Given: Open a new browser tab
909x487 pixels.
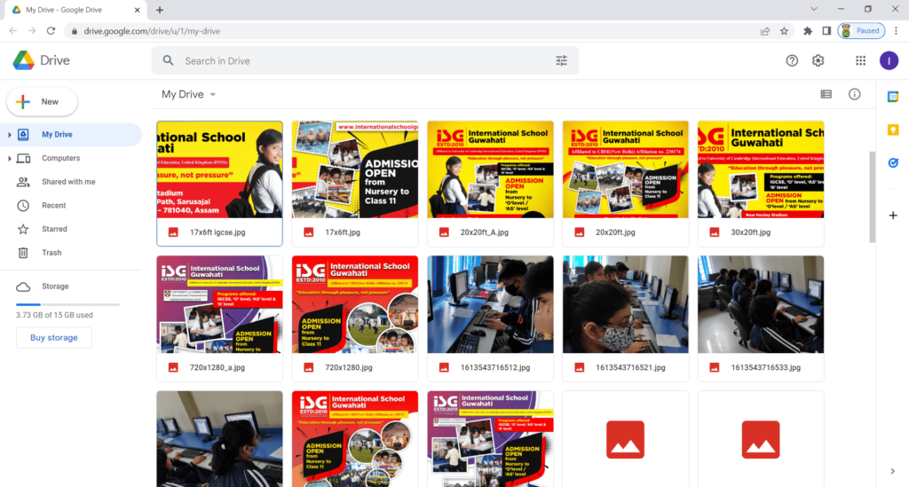Looking at the screenshot, I should [160, 10].
